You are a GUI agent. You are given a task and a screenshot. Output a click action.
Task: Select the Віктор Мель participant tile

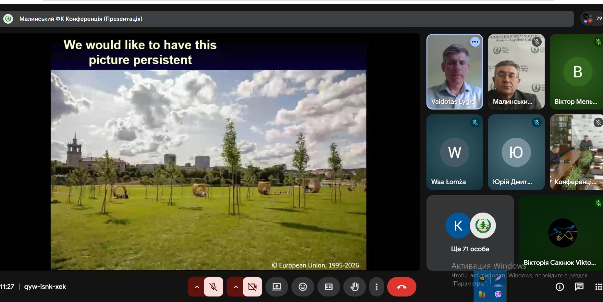tap(576, 72)
